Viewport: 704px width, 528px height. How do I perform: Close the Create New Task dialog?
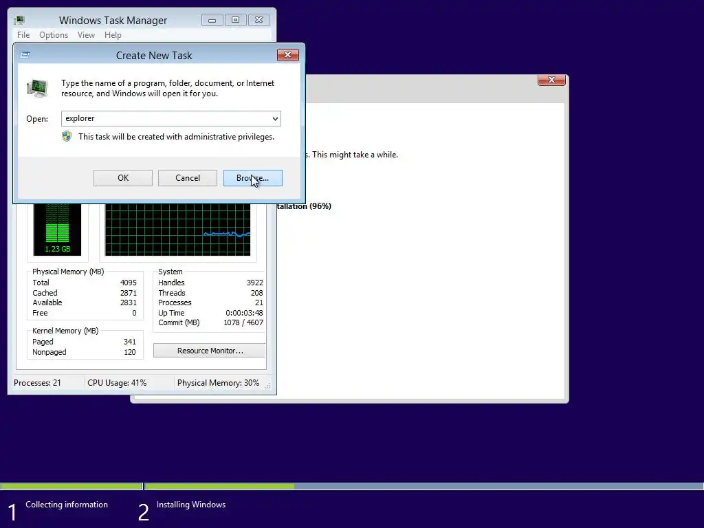tap(288, 55)
